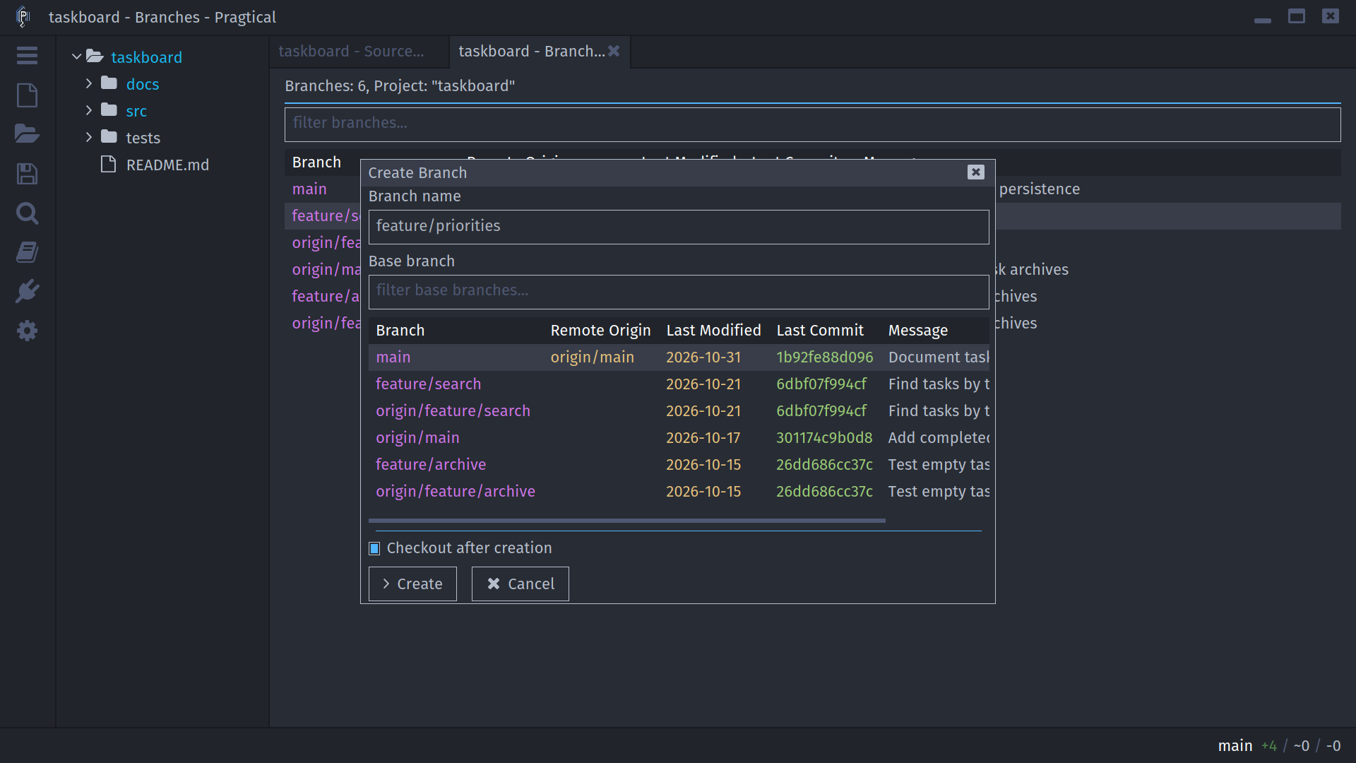1356x763 pixels.
Task: Click commit hash 1b92fe88d096
Action: coord(824,357)
